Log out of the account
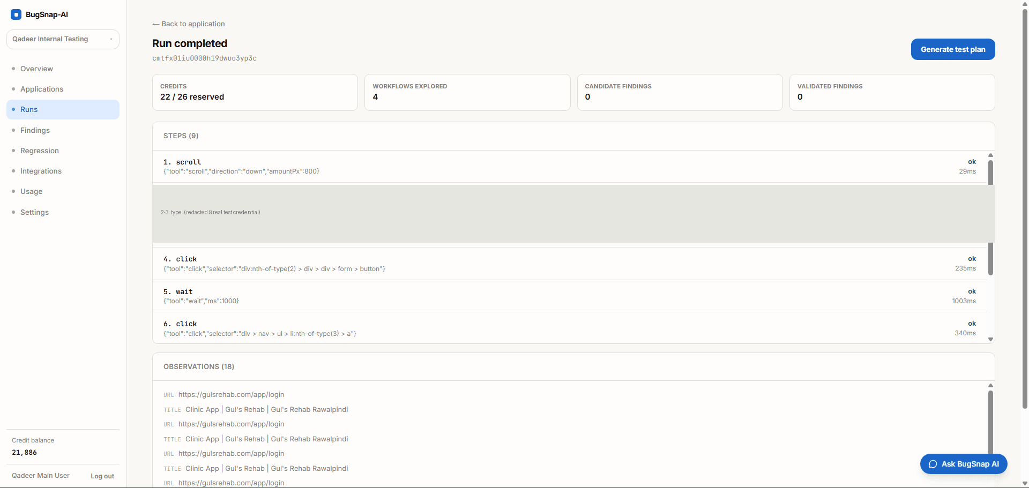The image size is (1029, 488). coord(102,476)
